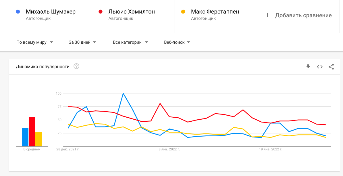Click the red line peak near 8 янв. 2022

point(160,103)
